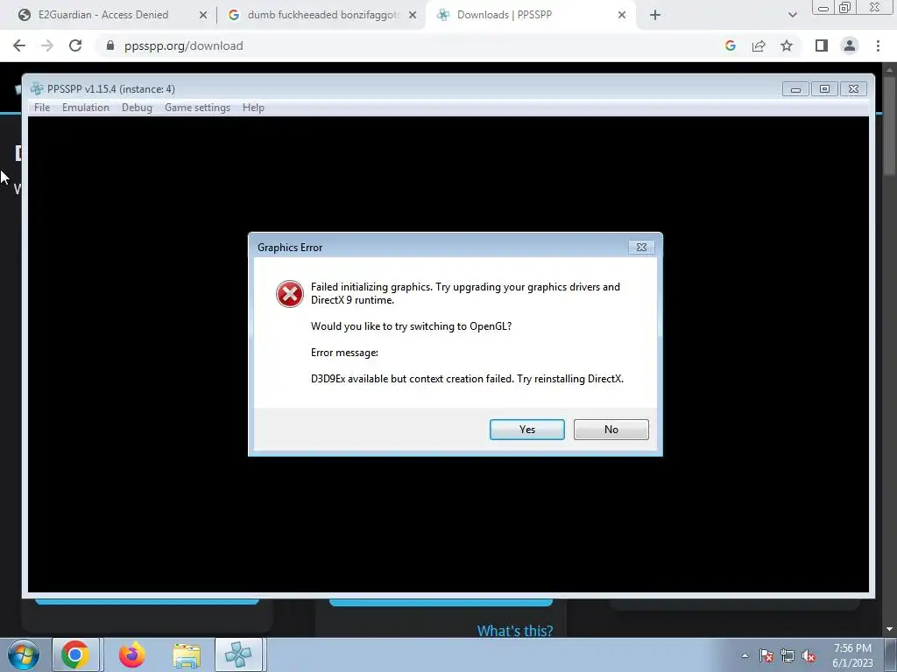Click the scrollbar down arrow
This screenshot has height=672, width=897.
[889, 629]
